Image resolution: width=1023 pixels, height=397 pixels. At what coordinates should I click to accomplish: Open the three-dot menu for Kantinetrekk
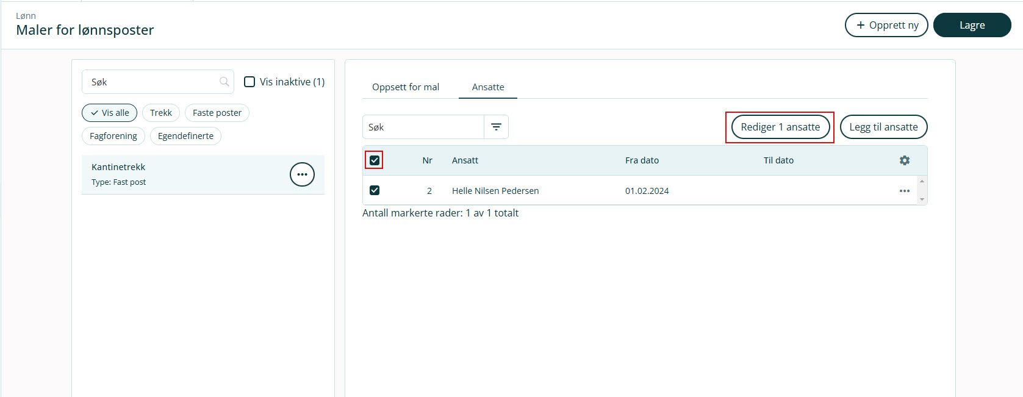click(302, 174)
